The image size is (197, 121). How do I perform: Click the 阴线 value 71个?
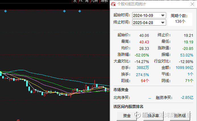(x=189, y=81)
